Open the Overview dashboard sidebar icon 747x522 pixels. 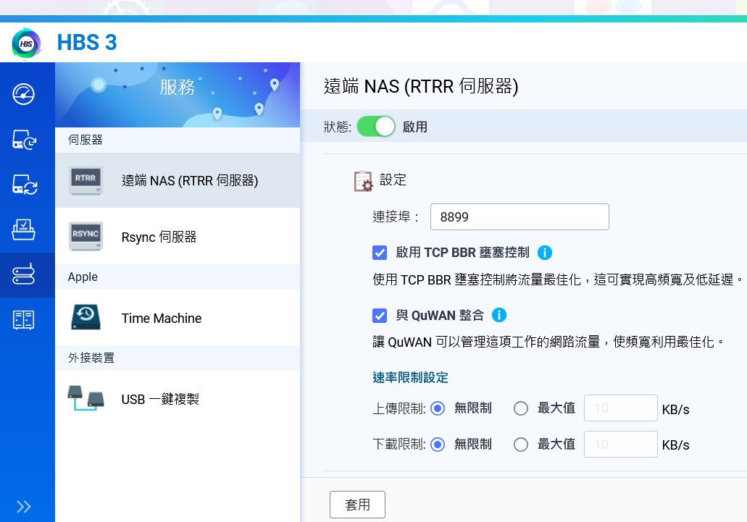(x=23, y=94)
